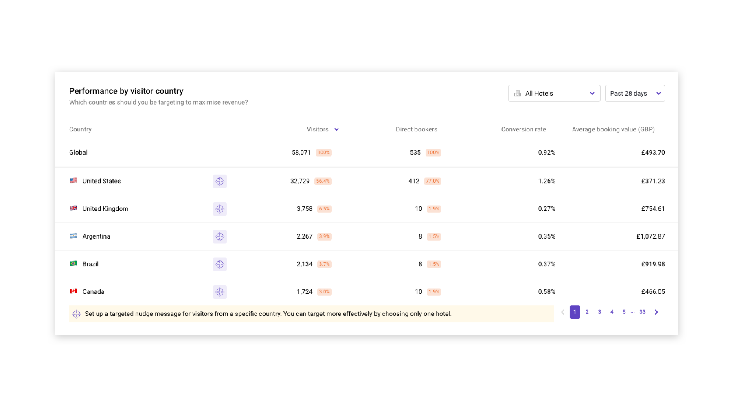
Task: Click the Brazil flag icon
Action: [73, 264]
